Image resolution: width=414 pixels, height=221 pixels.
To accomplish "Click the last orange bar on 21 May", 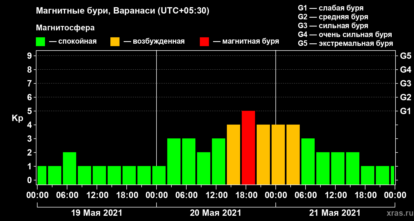I will pyautogui.click(x=293, y=155).
